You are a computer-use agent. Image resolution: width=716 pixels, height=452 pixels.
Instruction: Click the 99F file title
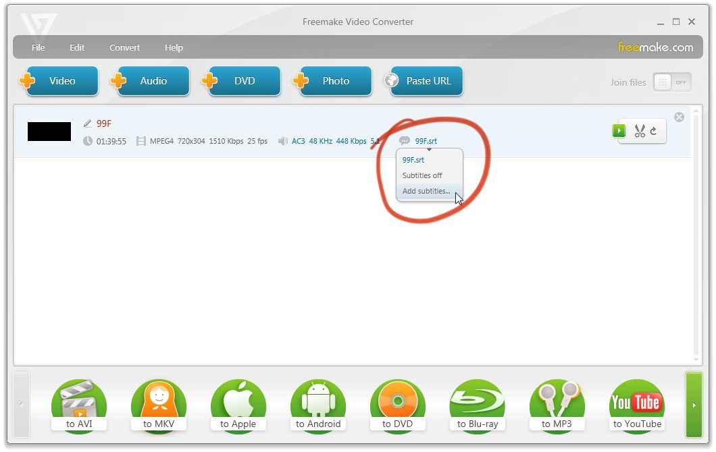coord(103,123)
